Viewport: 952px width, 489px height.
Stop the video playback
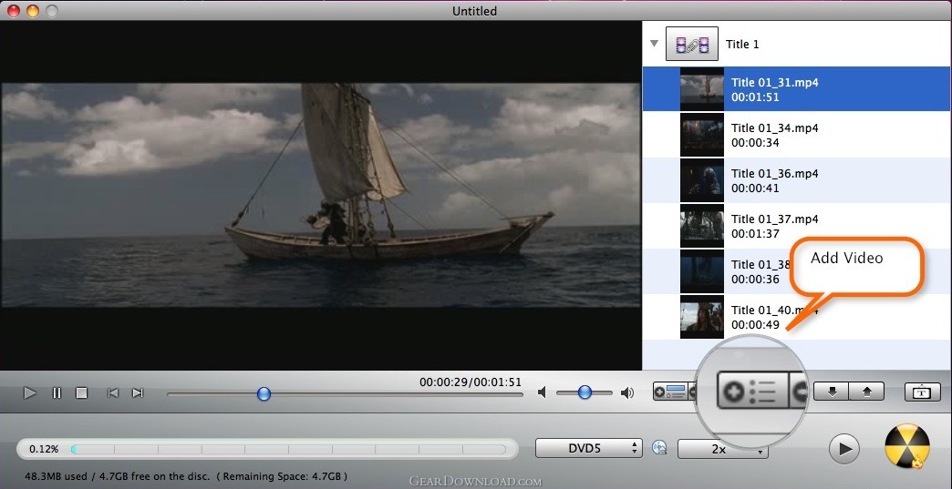[x=81, y=393]
